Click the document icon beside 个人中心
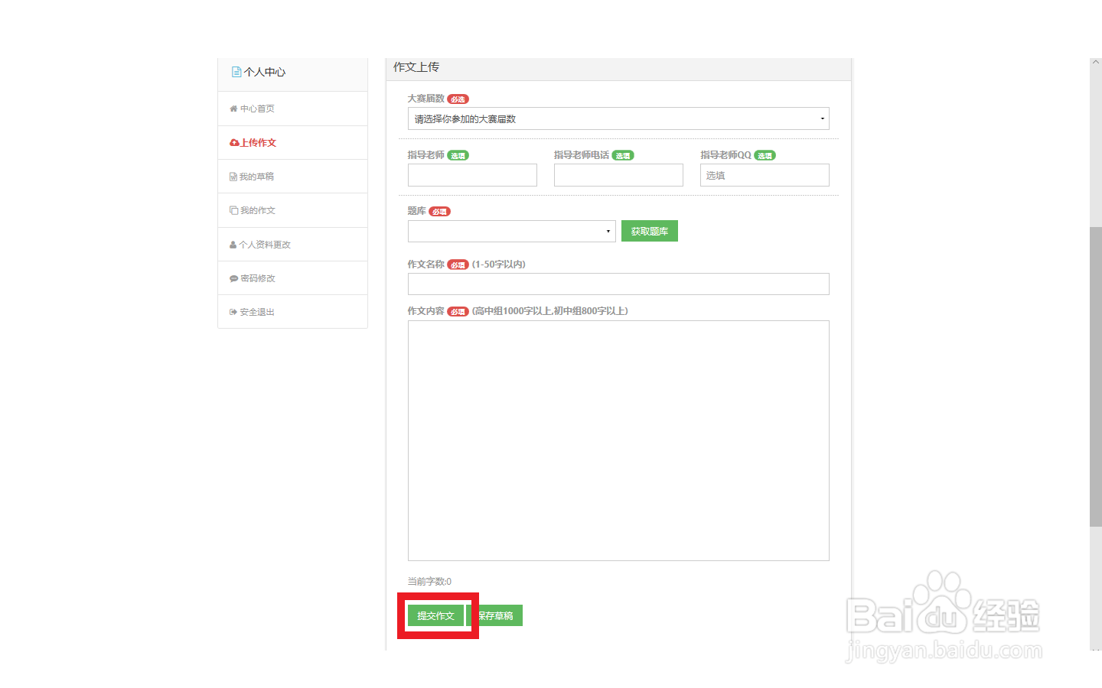Viewport: 1102px width, 688px height. (x=235, y=71)
